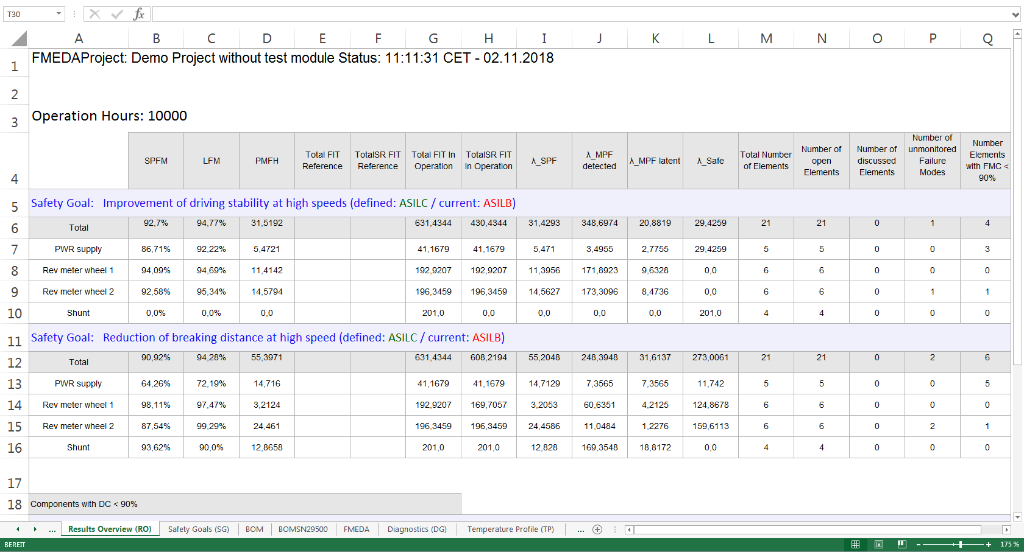Select cell with value 273,0061
1024x552 pixels.
(711, 362)
